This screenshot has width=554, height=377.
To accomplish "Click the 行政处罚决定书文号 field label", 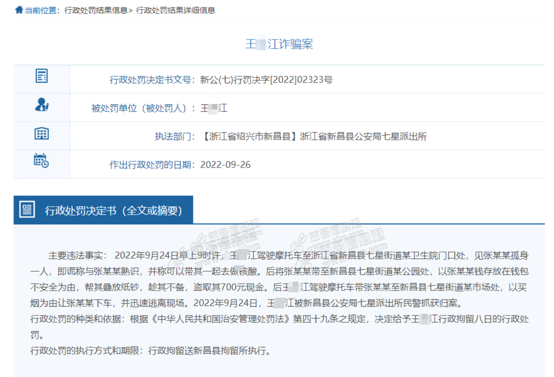I will click(x=151, y=80).
